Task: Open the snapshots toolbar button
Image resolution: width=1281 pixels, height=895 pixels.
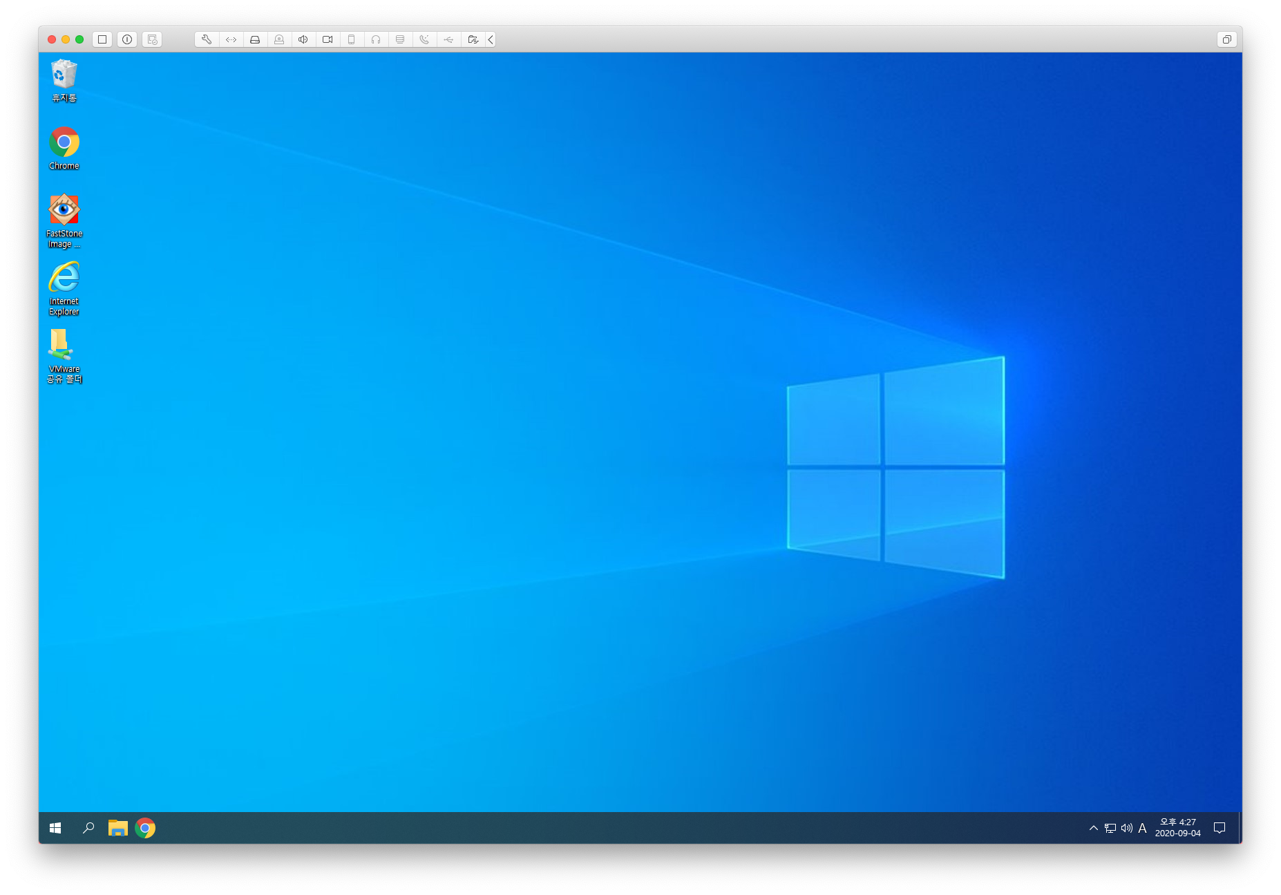Action: 152,39
